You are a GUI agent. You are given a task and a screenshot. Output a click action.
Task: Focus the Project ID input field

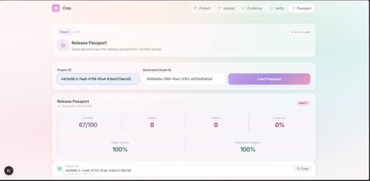coord(98,79)
